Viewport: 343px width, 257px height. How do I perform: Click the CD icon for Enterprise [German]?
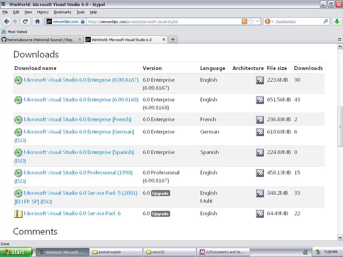click(18, 132)
